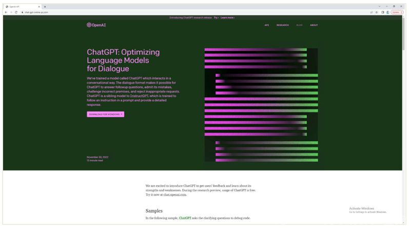
Task: Open the About menu item
Action: (x=314, y=25)
